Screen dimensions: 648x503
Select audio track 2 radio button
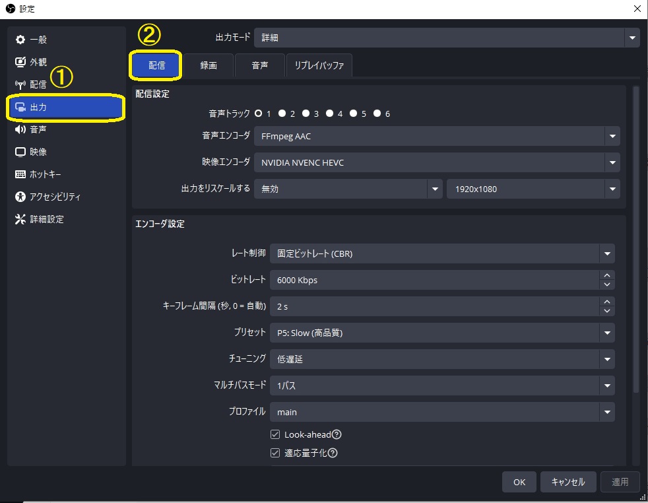click(x=282, y=114)
